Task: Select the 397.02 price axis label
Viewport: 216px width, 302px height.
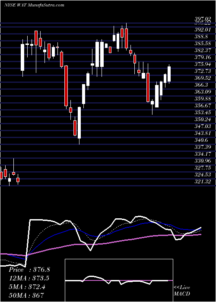Action: pyautogui.click(x=202, y=19)
